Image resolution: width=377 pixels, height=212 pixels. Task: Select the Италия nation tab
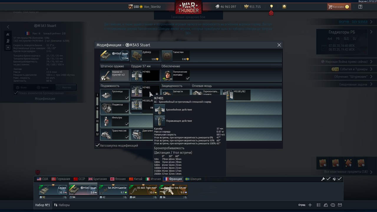(x=153, y=179)
